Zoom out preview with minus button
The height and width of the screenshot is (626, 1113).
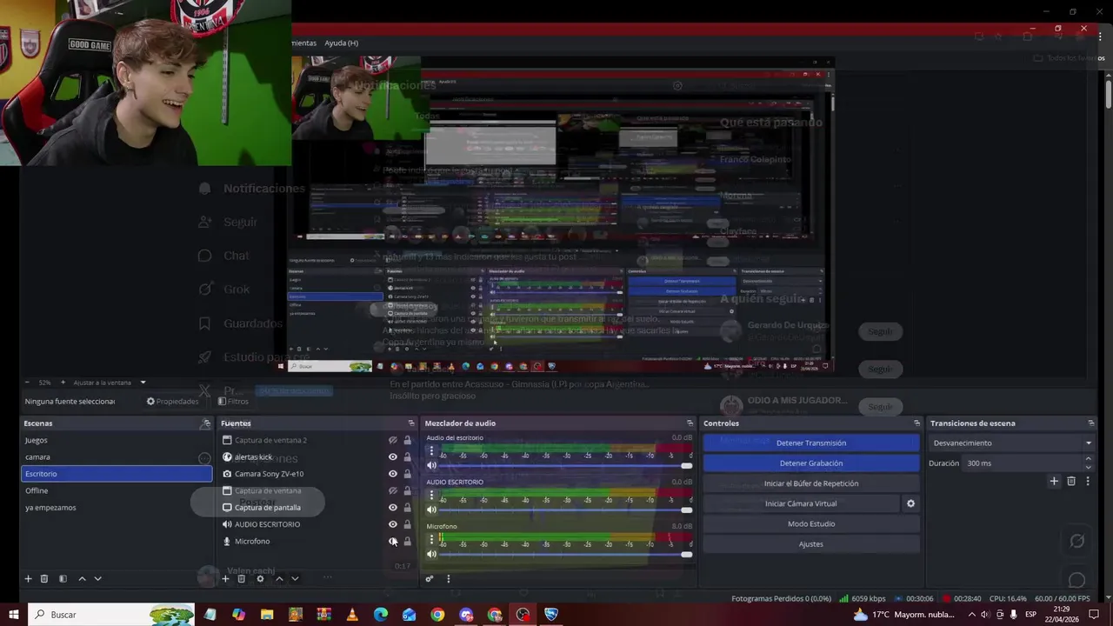(27, 383)
